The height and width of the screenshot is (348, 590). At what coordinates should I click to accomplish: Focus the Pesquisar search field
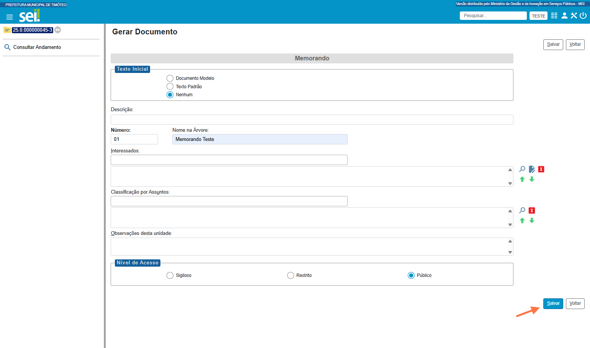(x=493, y=16)
